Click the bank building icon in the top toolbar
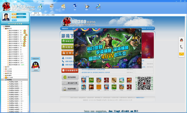The height and width of the screenshot is (113, 187). (x=52, y=7)
